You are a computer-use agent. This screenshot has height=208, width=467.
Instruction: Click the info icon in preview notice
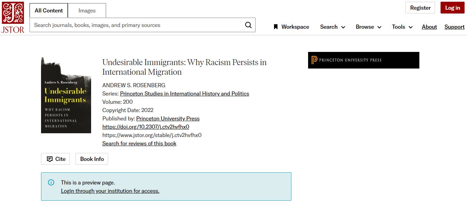pos(51,182)
